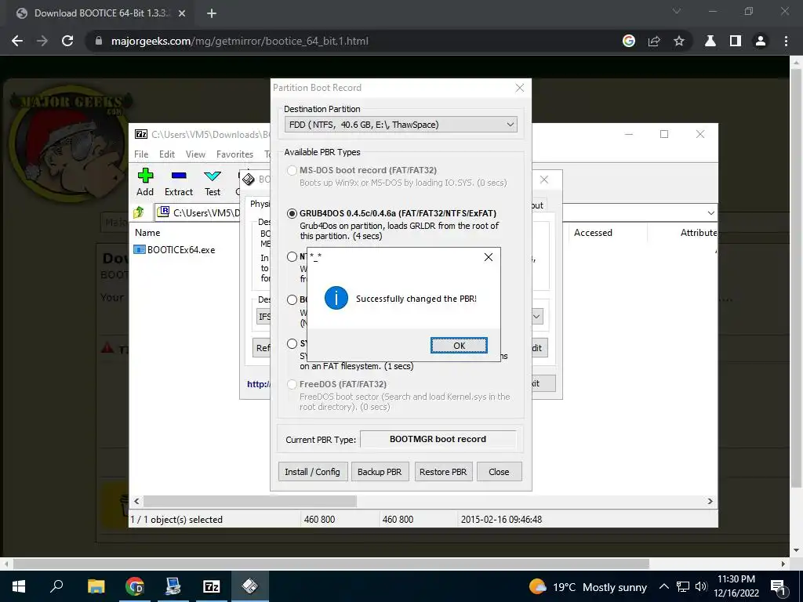Close Partition Boot Record window with X
The width and height of the screenshot is (803, 602).
point(520,88)
